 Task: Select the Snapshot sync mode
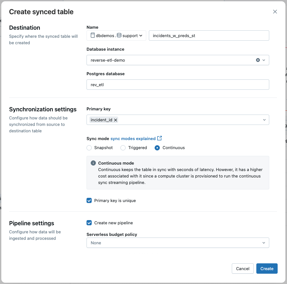[89, 148]
